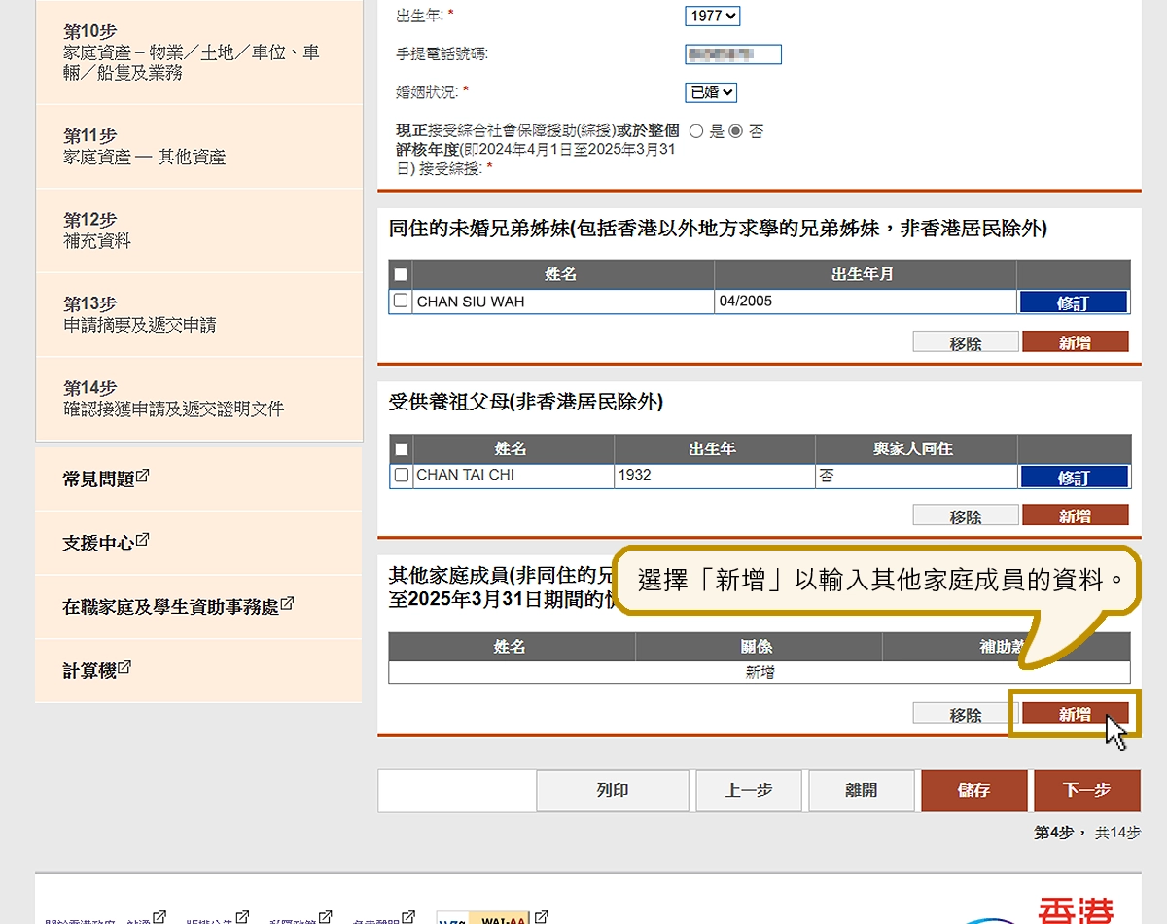Proceed with 下一步 button
This screenshot has width=1167, height=924.
point(1087,791)
